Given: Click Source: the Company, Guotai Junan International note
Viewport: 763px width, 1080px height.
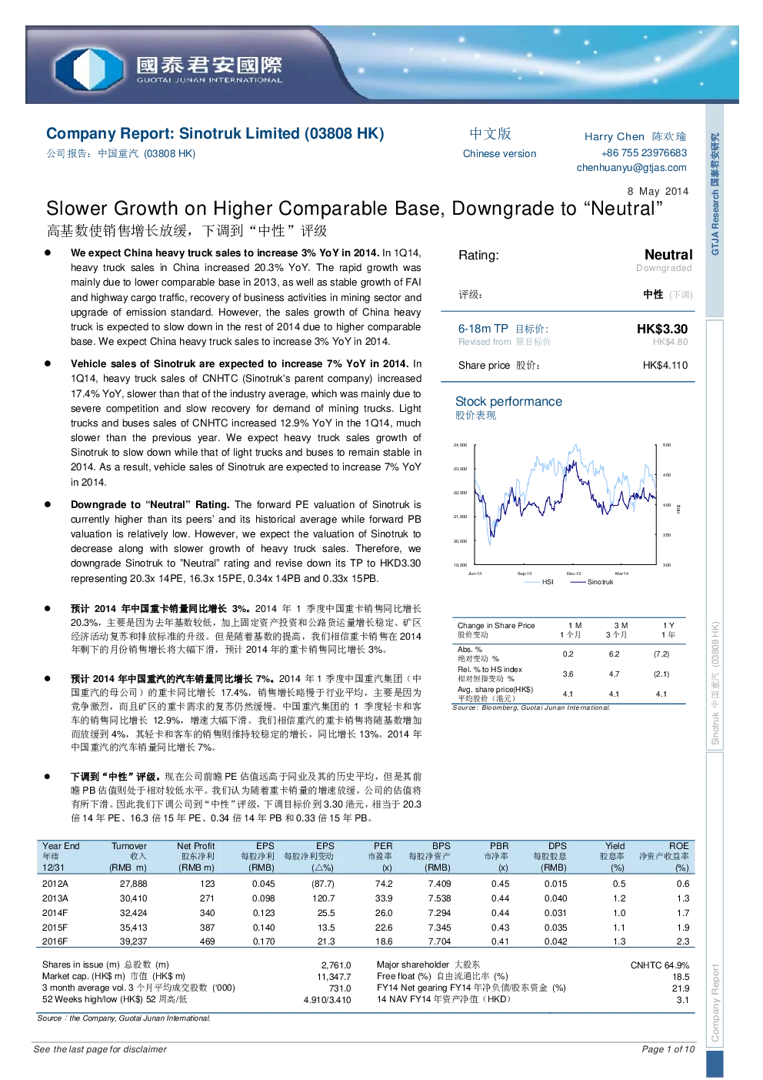Looking at the screenshot, I should 124,1018.
